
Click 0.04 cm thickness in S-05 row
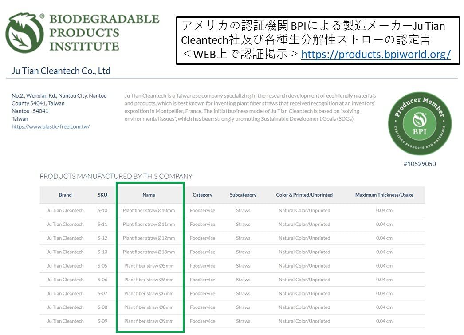point(385,266)
